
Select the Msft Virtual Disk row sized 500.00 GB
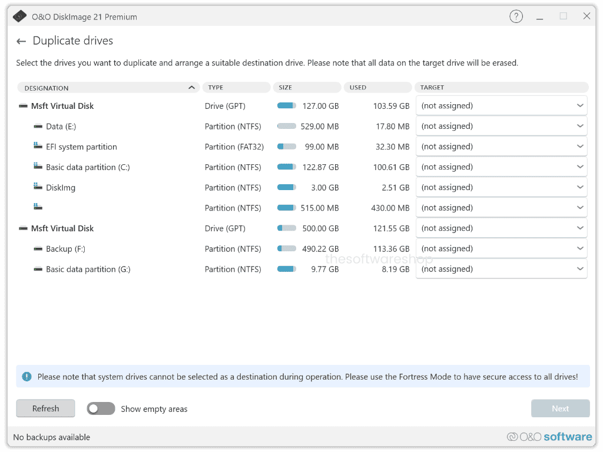pos(62,228)
